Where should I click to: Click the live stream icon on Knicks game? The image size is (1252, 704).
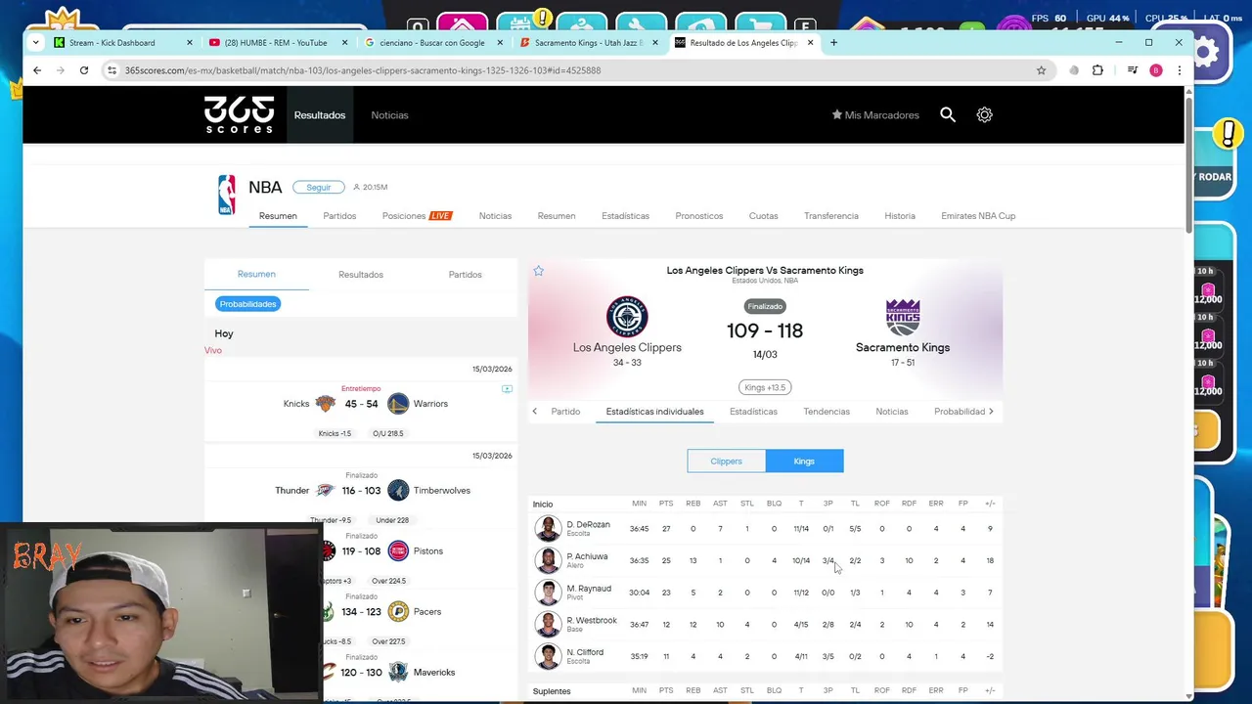coord(507,389)
